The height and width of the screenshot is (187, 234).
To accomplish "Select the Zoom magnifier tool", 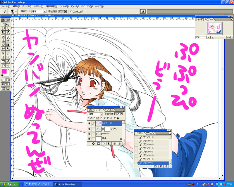I will tap(8, 65).
